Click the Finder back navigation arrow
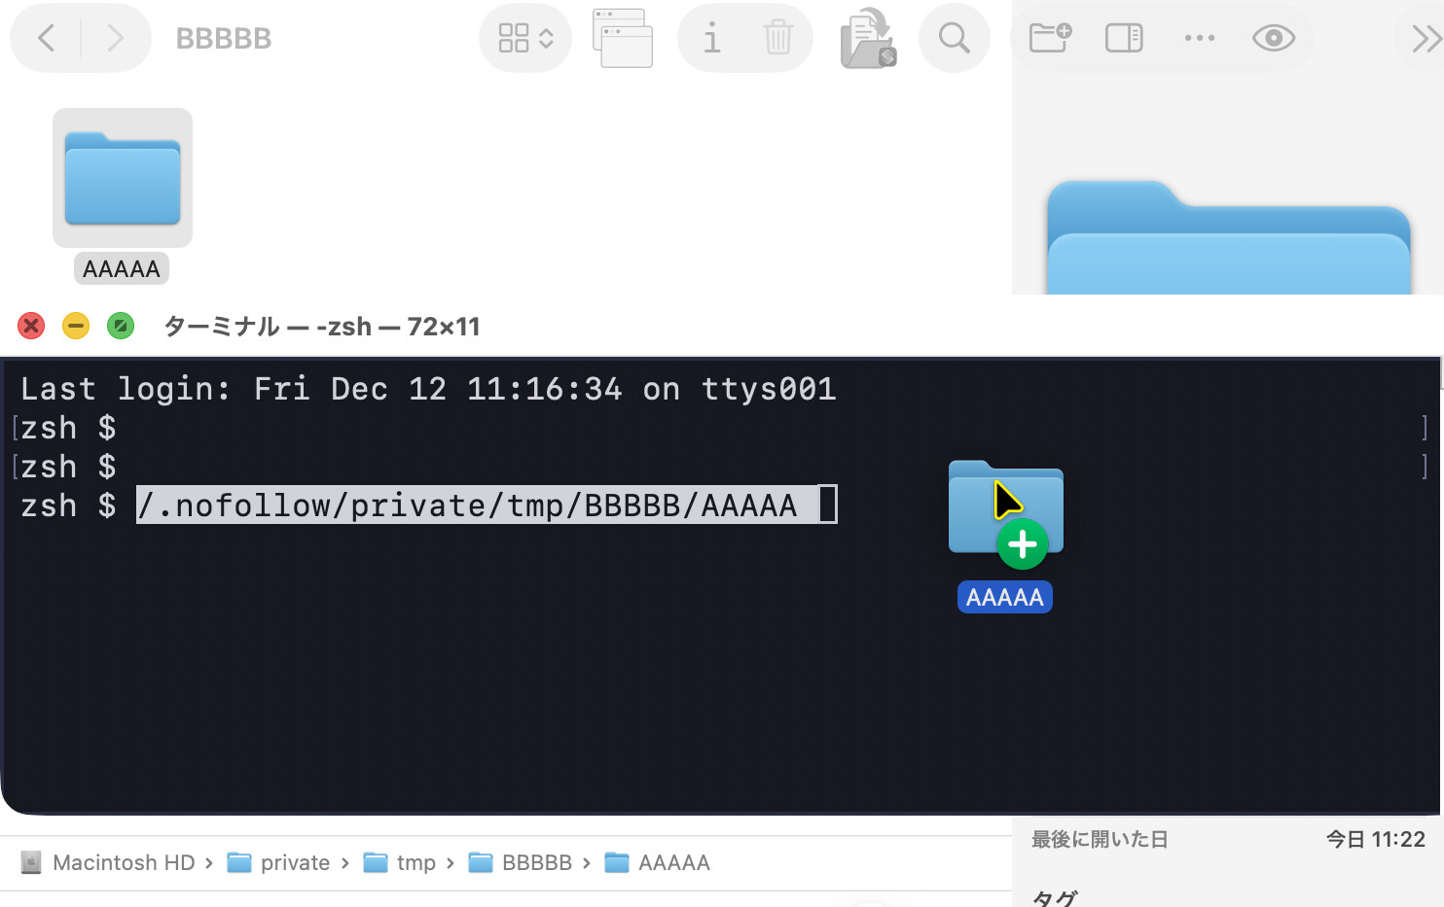Viewport: 1444px width, 907px height. point(46,38)
